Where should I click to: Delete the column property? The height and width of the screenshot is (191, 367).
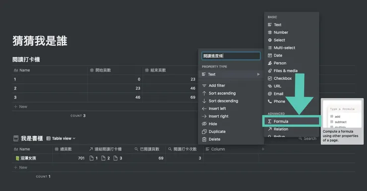tap(231, 139)
